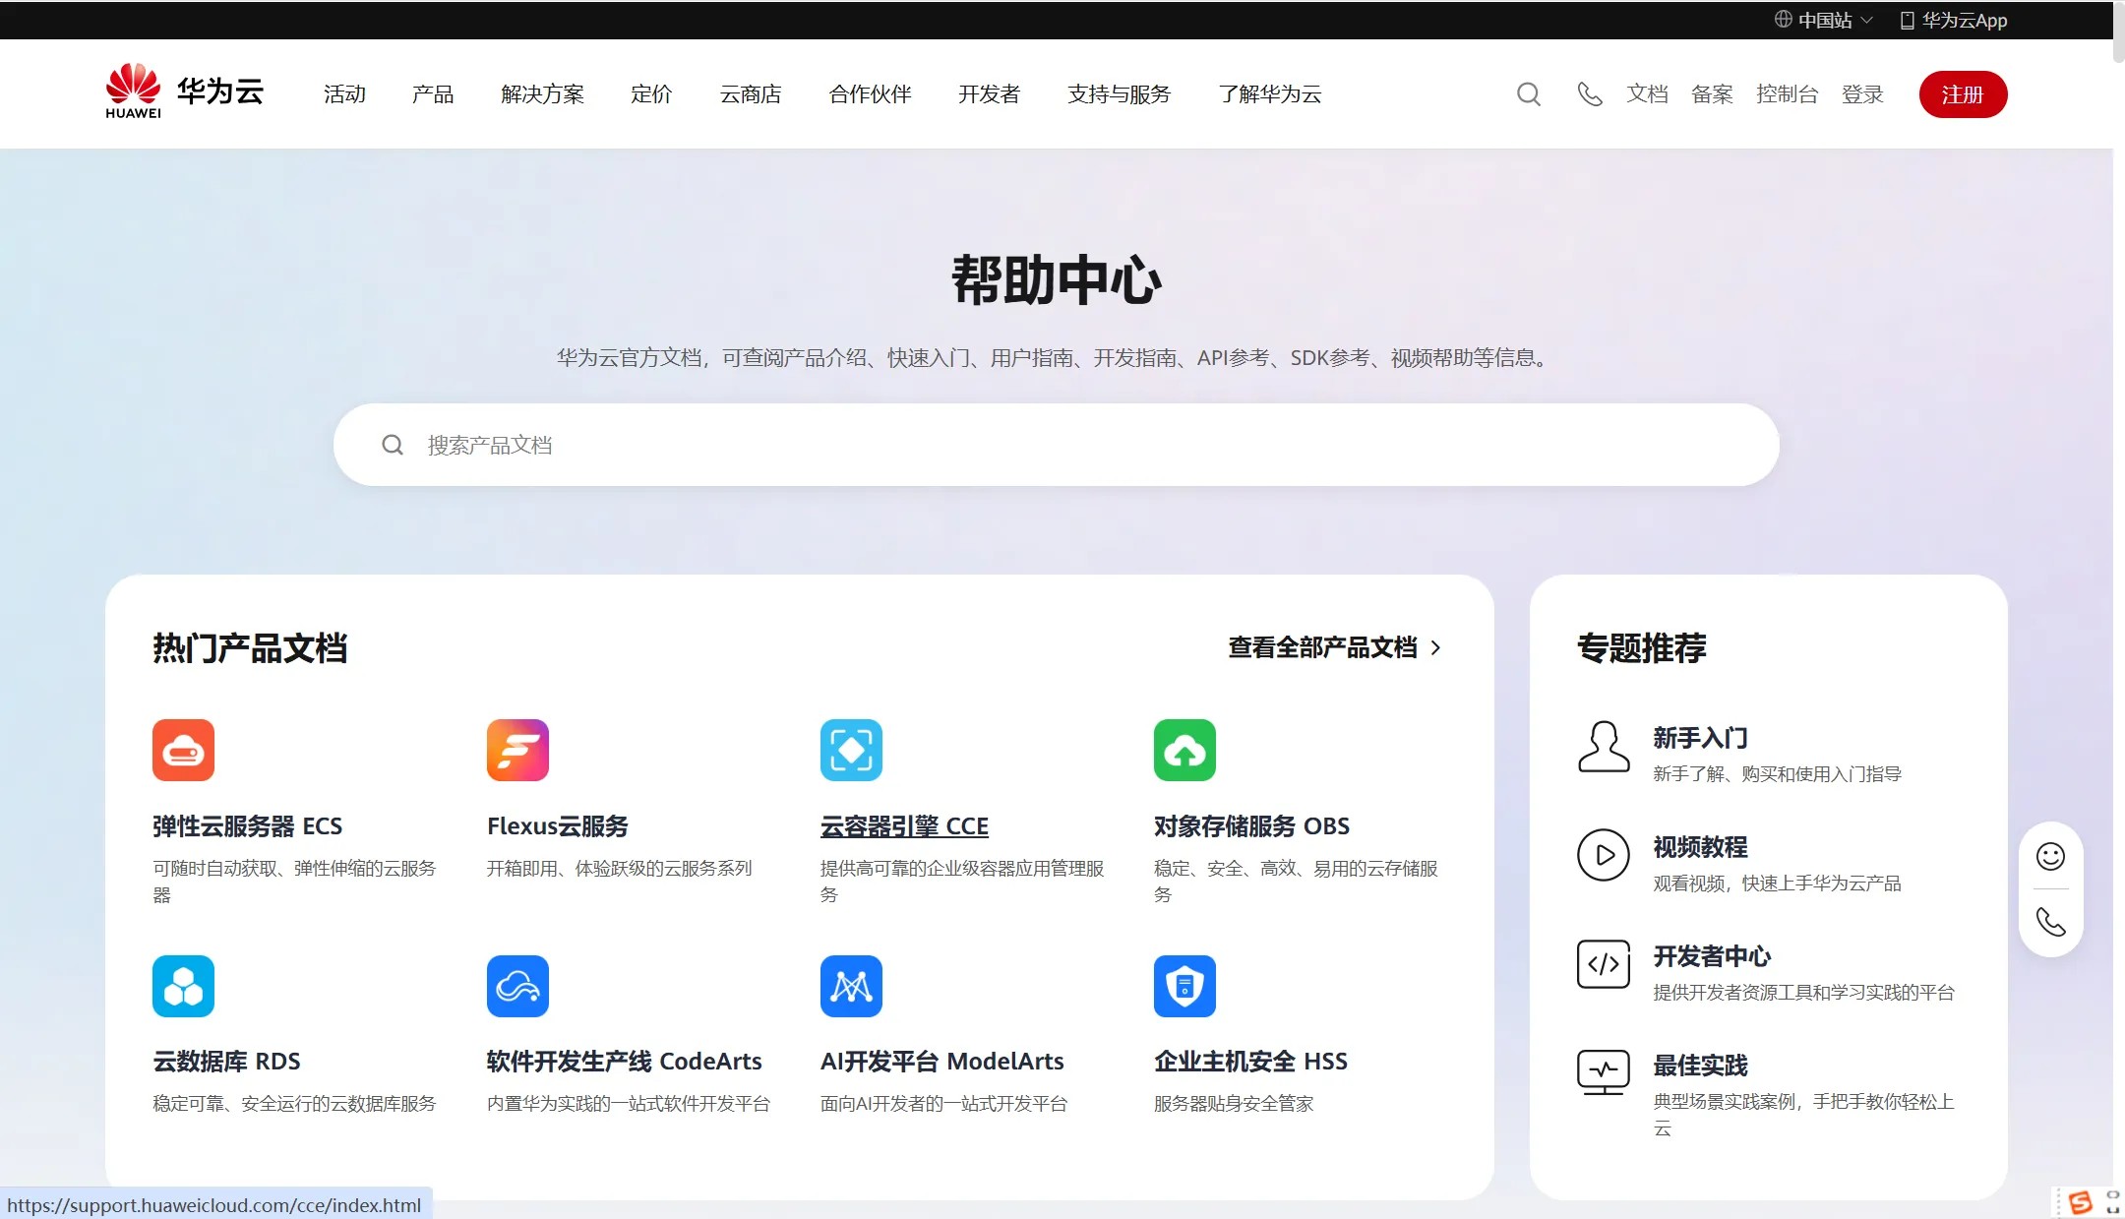
Task: Expand the 中国站 region dropdown
Action: pyautogui.click(x=1825, y=20)
